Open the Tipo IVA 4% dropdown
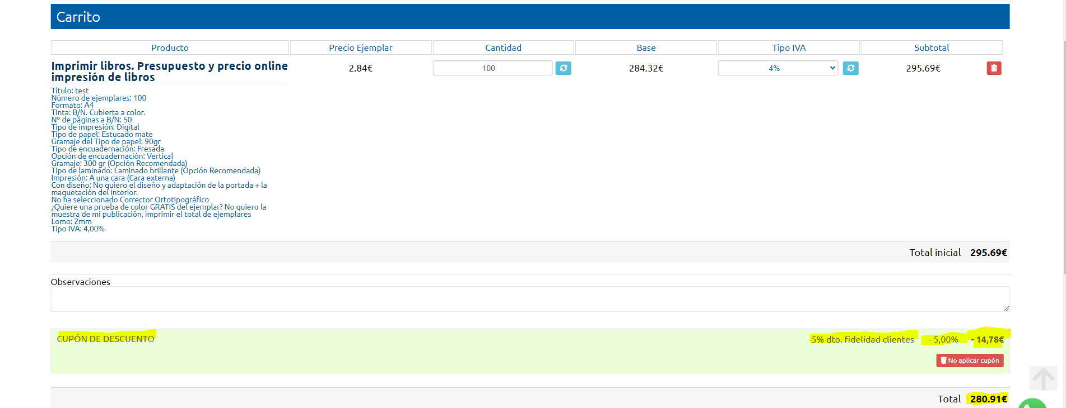The image size is (1066, 408). [x=778, y=68]
